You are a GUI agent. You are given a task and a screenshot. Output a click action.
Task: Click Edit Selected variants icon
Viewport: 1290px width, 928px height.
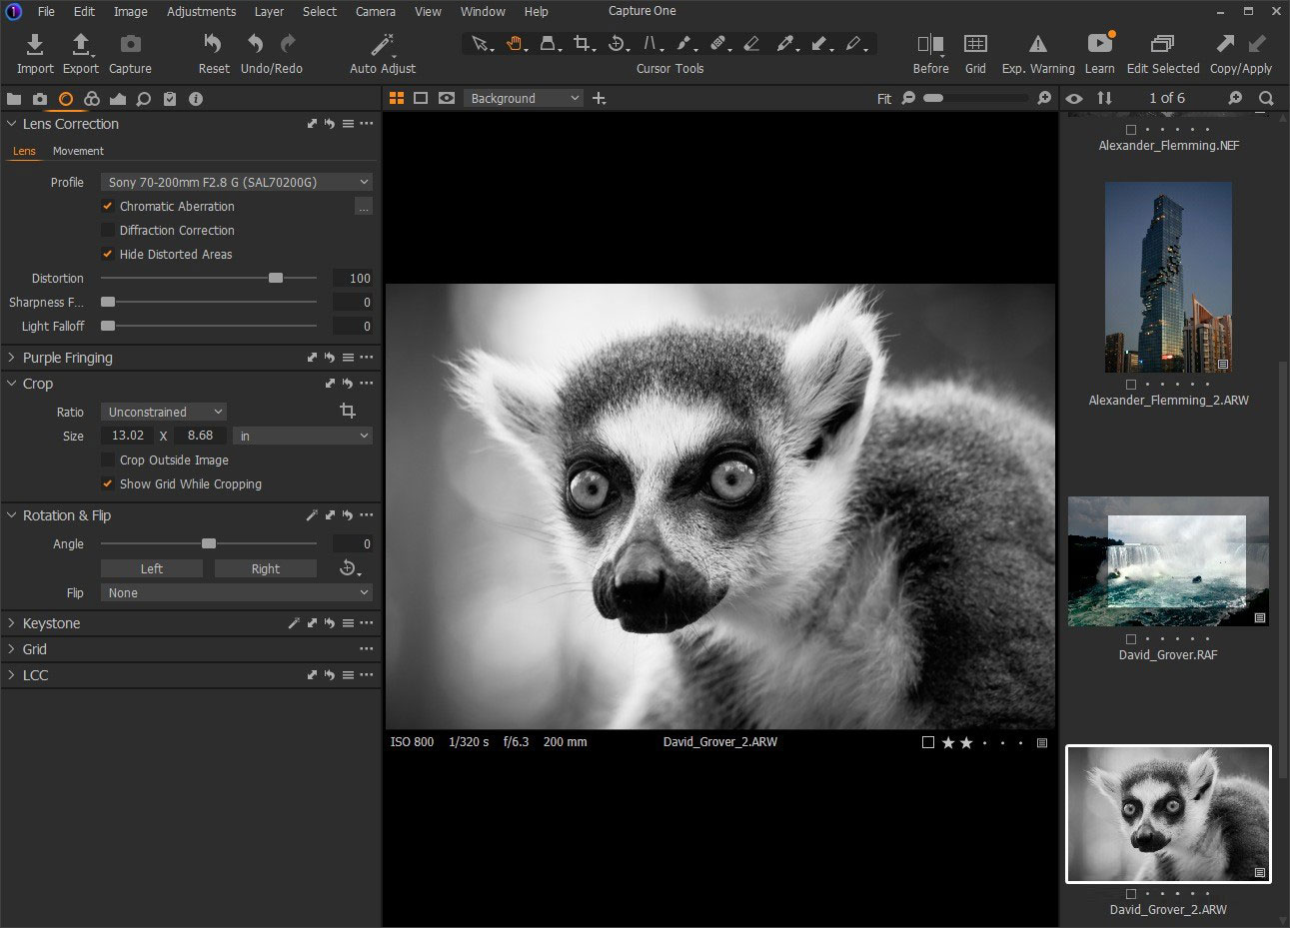(1162, 44)
